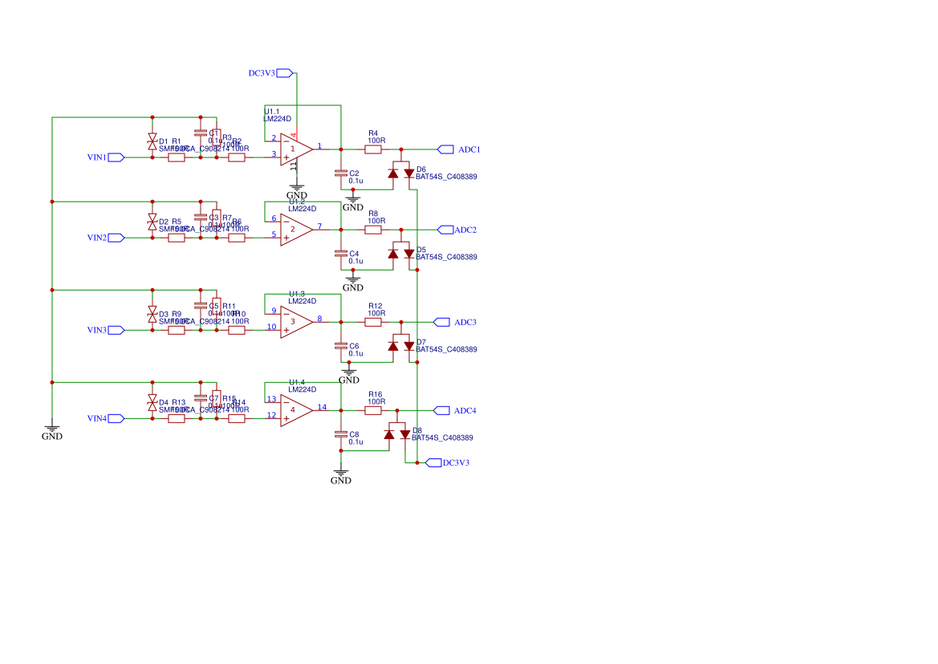Click the ADC4 output port flag
938x664 pixels.
(441, 411)
